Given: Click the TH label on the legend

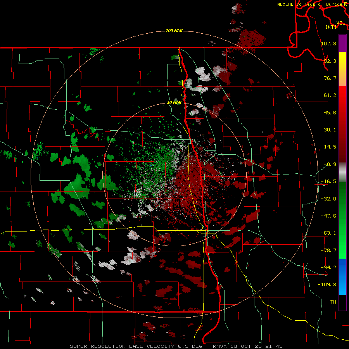Looking at the screenshot, I should [x=333, y=302].
